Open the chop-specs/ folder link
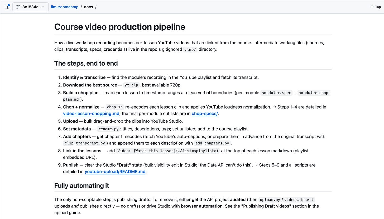Image resolution: width=384 pixels, height=219 pixels. point(205,114)
